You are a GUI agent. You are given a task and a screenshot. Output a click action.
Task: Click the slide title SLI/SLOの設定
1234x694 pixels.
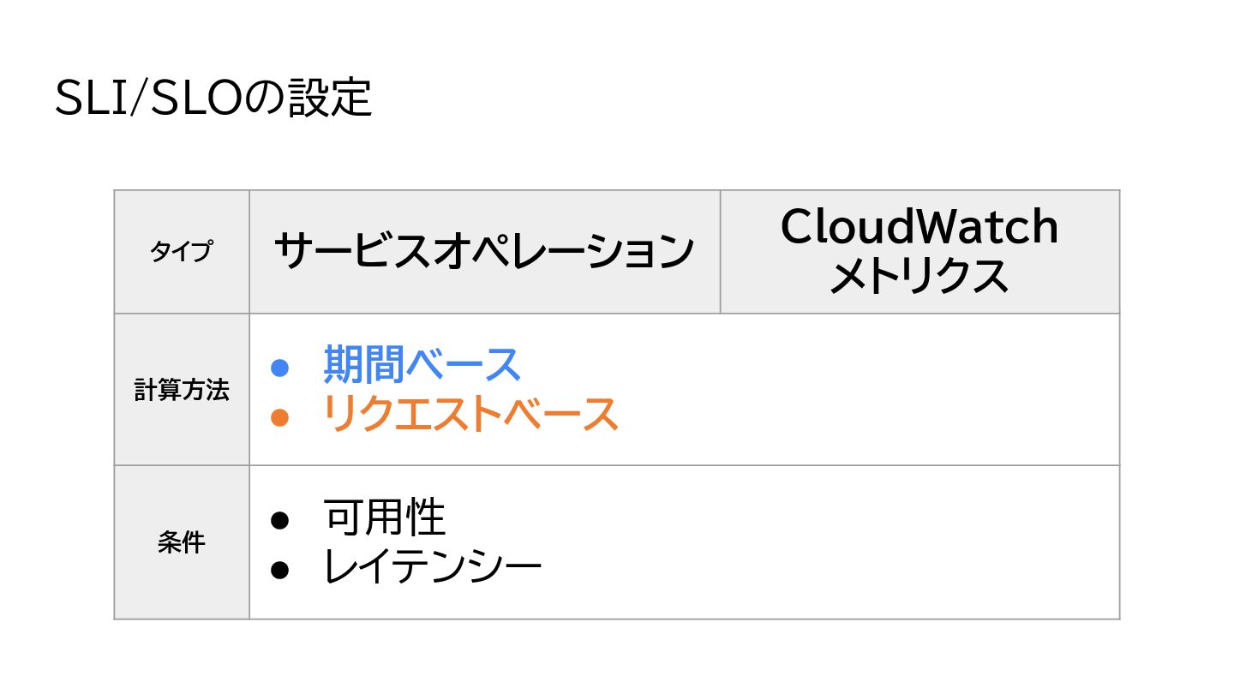pyautogui.click(x=213, y=98)
